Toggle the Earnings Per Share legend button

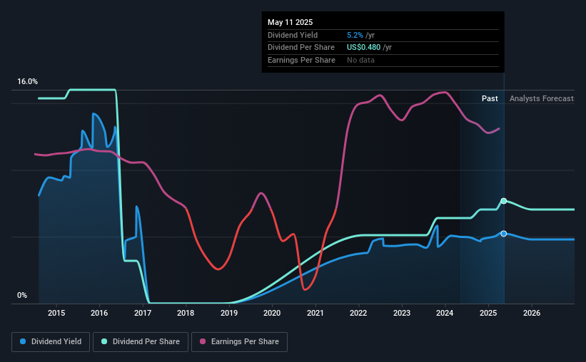[x=239, y=342]
